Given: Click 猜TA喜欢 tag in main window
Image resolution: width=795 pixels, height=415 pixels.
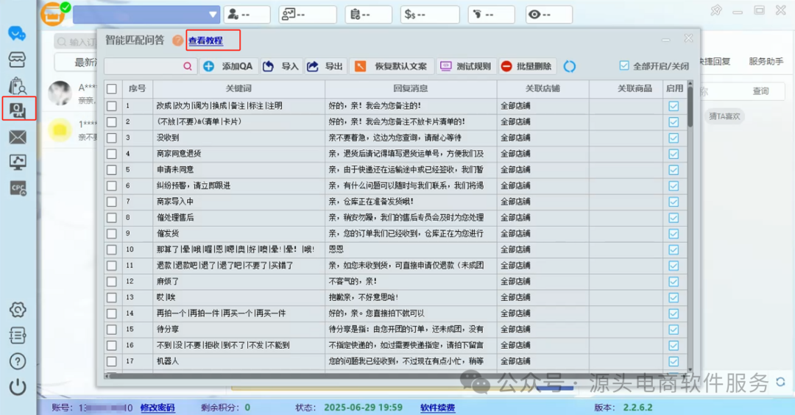Looking at the screenshot, I should click(724, 116).
